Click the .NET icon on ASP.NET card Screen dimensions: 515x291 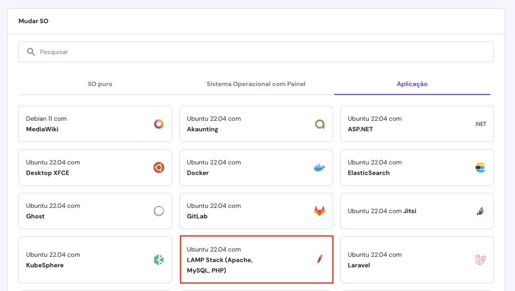pyautogui.click(x=480, y=123)
